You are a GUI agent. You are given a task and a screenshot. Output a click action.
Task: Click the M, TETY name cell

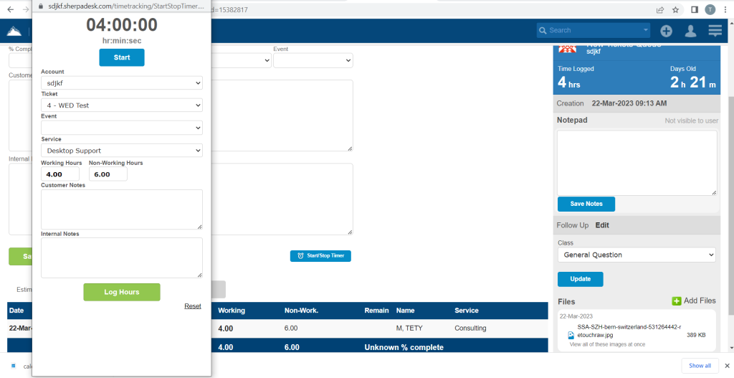pos(409,329)
